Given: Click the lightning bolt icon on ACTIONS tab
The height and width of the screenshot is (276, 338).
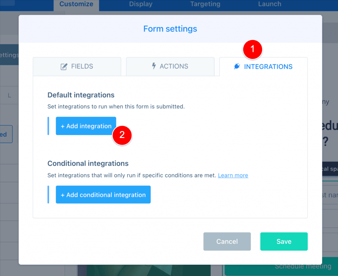Looking at the screenshot, I should tap(154, 66).
